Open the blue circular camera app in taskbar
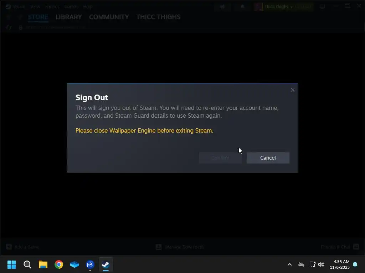This screenshot has width=365, height=273. (90, 264)
